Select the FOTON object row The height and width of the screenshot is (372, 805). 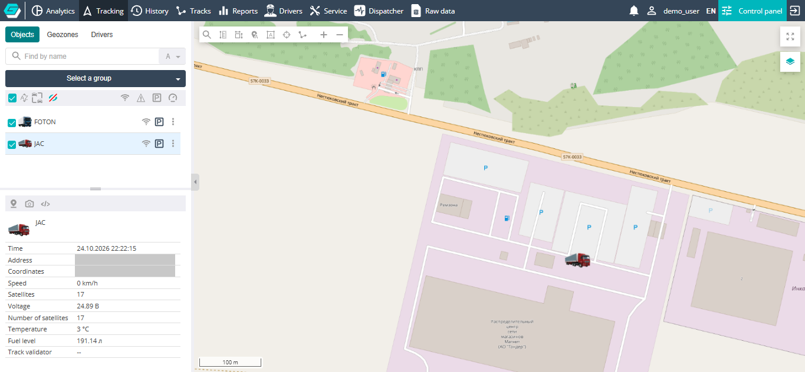(93, 122)
